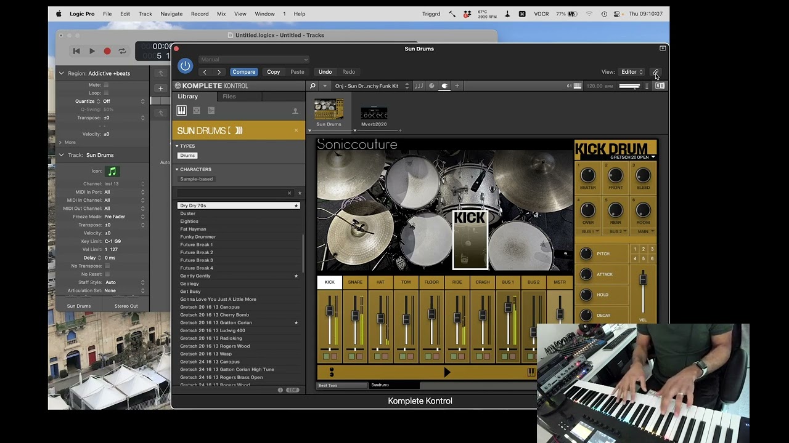The image size is (789, 443).
Task: Click the Drums type tag
Action: 187,156
